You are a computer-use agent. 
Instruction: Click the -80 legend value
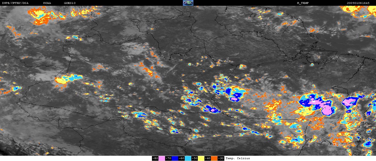(x=155, y=158)
